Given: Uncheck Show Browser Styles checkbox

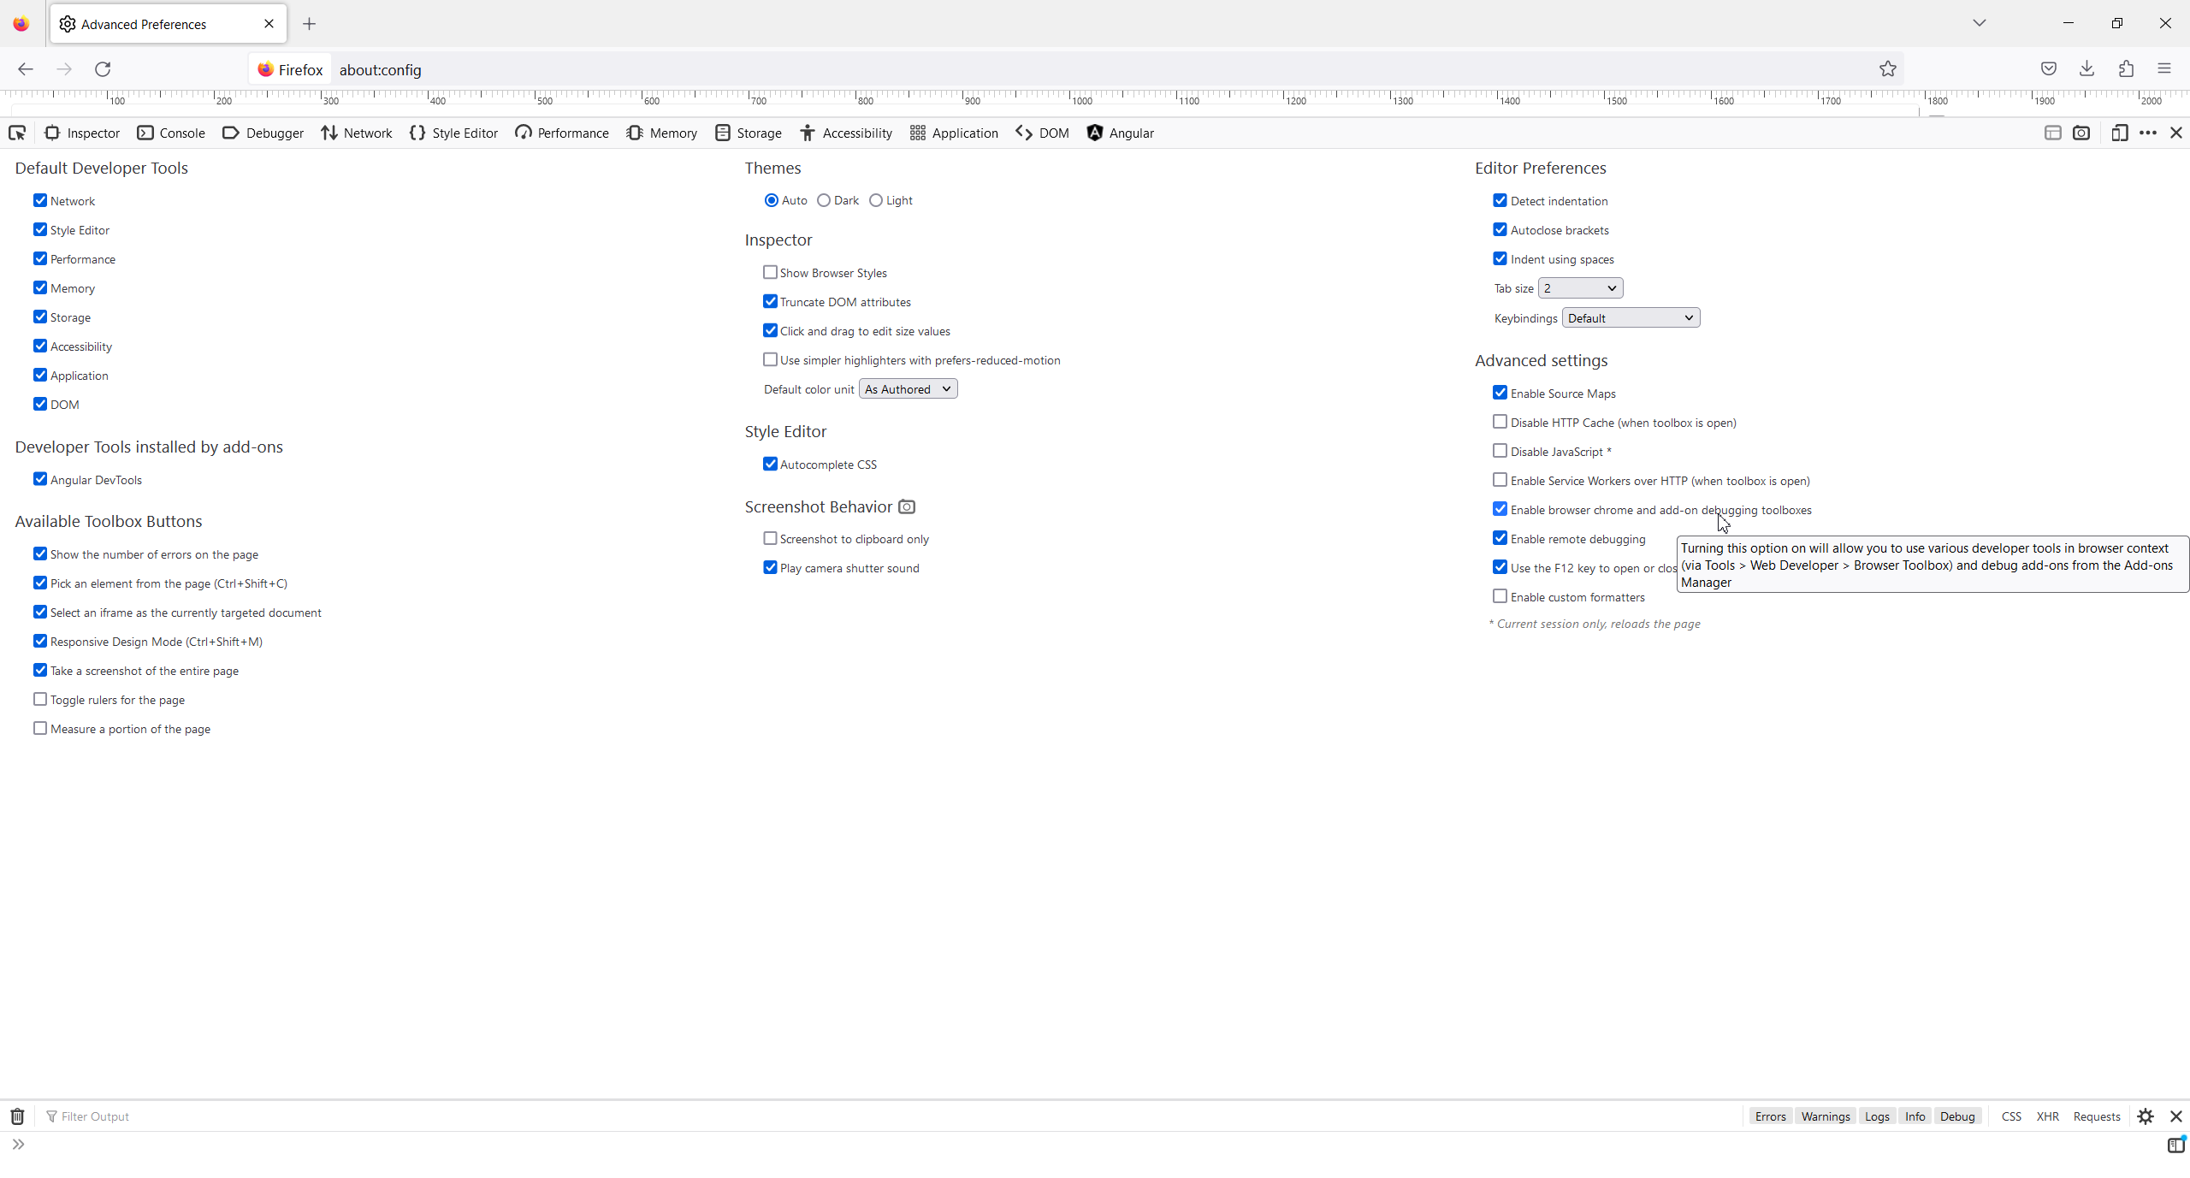Looking at the screenshot, I should pyautogui.click(x=770, y=272).
